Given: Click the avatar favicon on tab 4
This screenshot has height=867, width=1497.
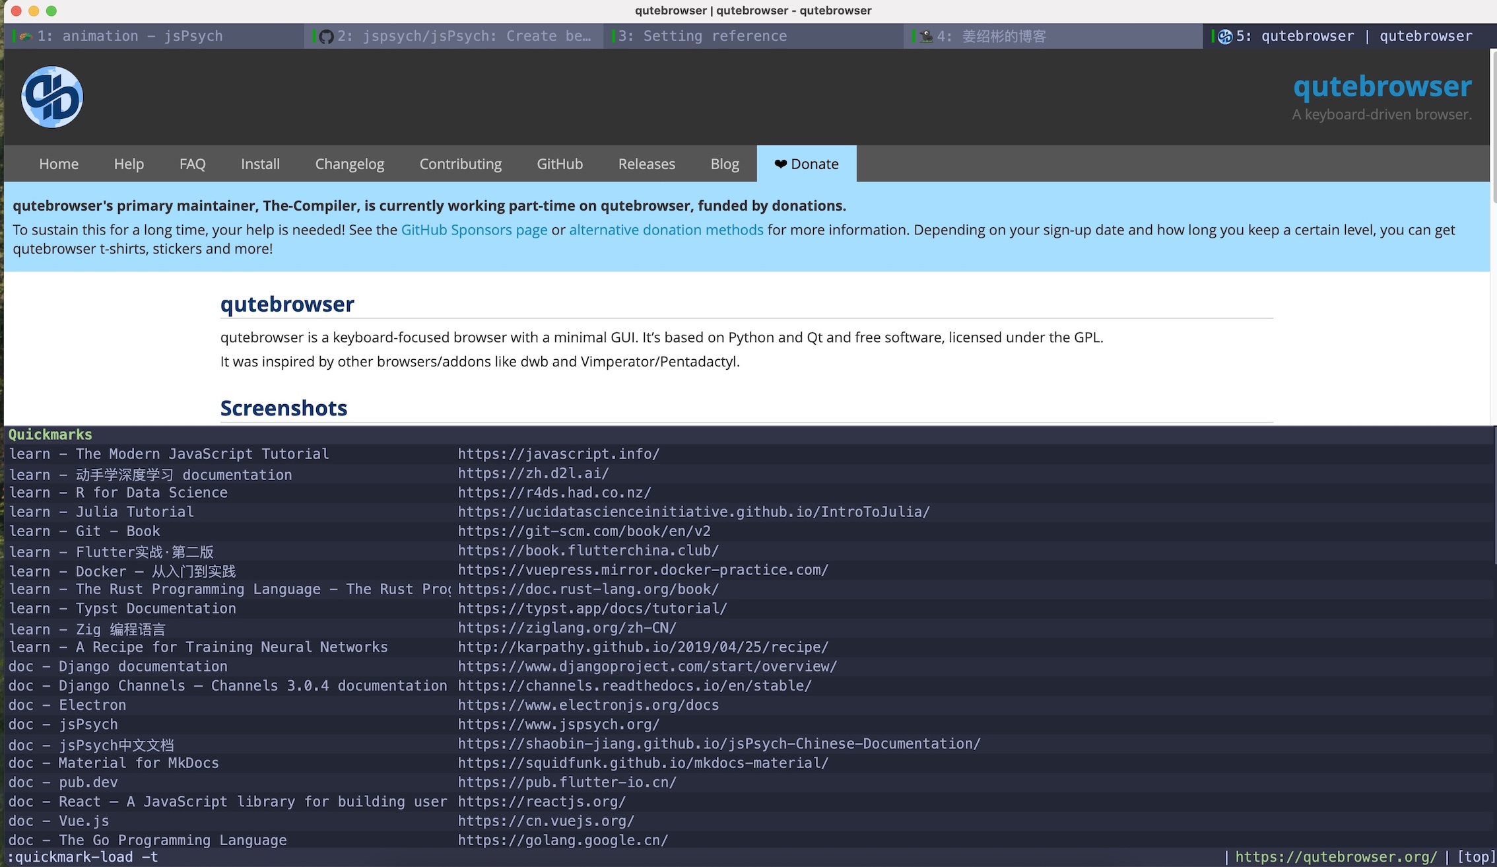Looking at the screenshot, I should [x=927, y=36].
